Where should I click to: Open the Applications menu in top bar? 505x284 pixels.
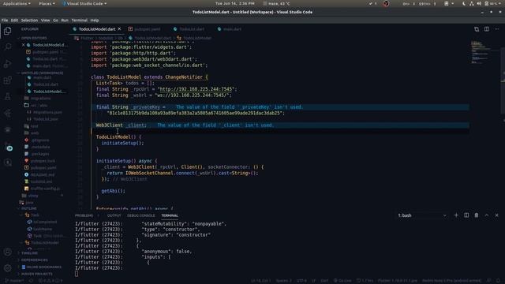coord(17,3)
